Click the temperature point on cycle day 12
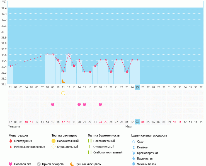This screenshot has height=166, width=206. tap(69, 54)
